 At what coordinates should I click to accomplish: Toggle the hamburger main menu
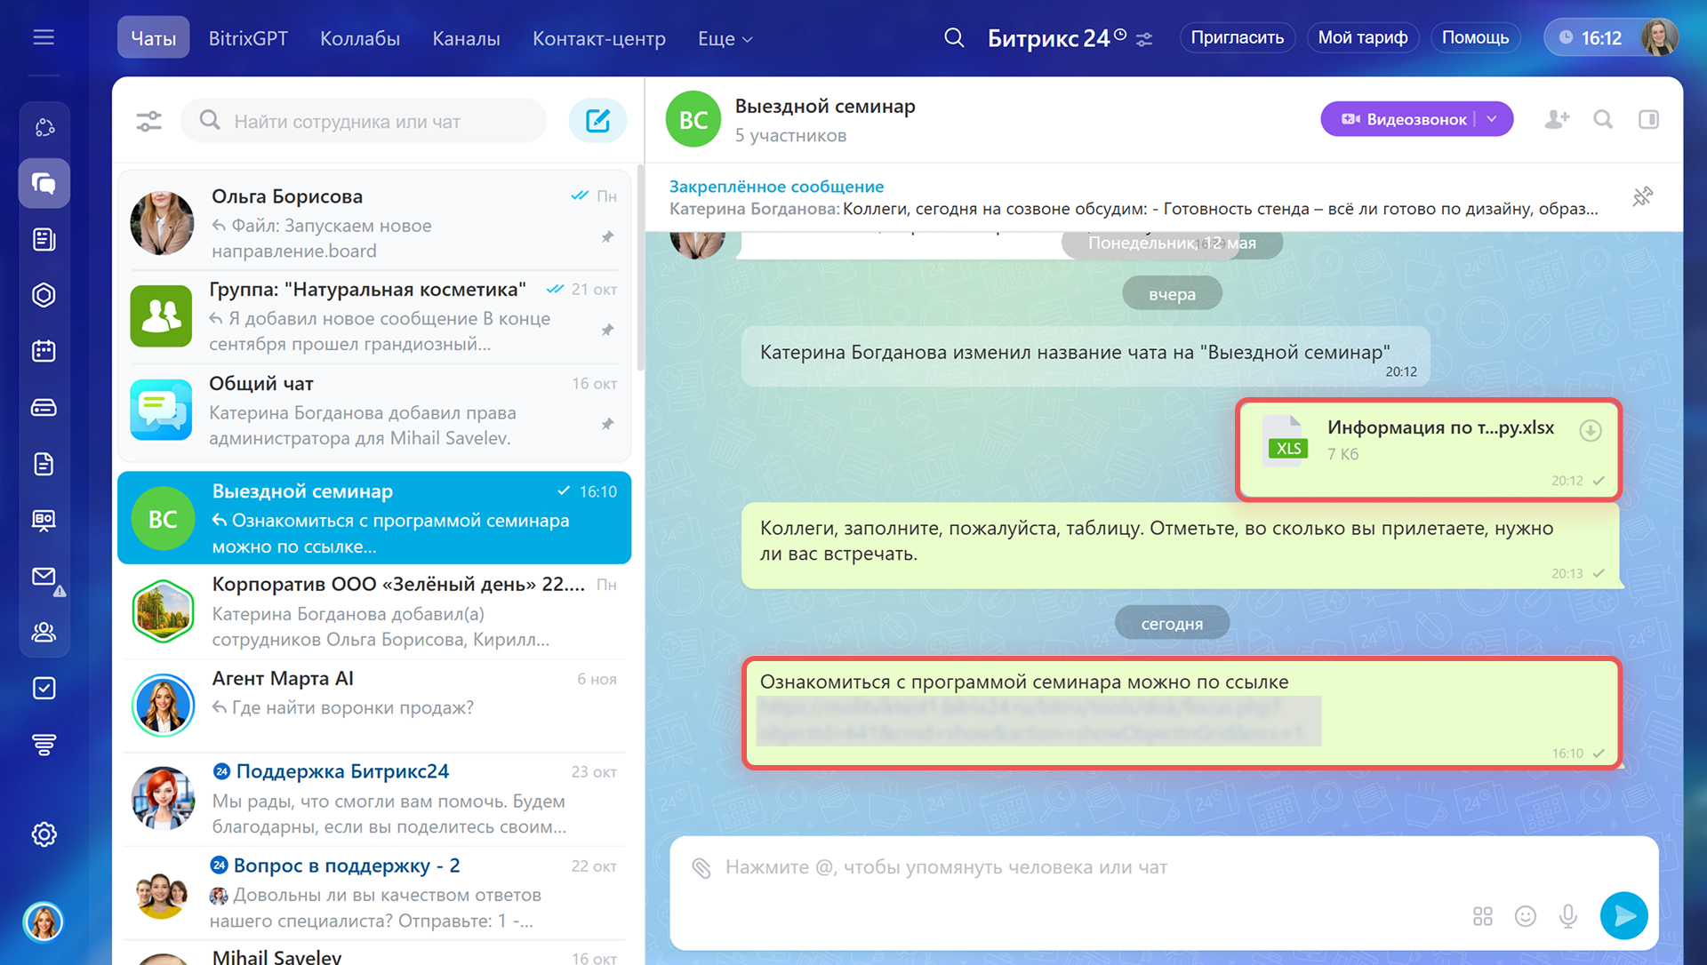click(x=44, y=37)
